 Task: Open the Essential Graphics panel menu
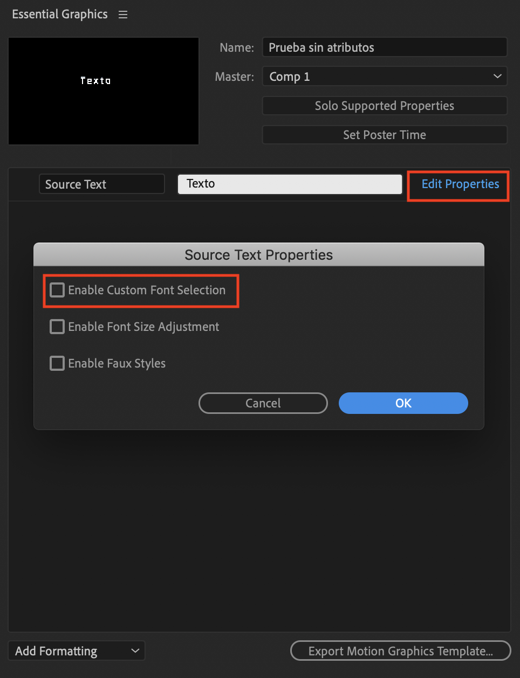[122, 14]
